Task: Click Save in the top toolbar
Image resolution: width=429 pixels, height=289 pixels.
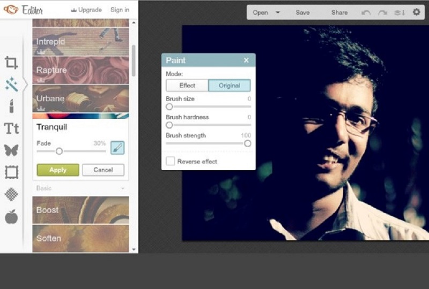Action: (x=302, y=12)
